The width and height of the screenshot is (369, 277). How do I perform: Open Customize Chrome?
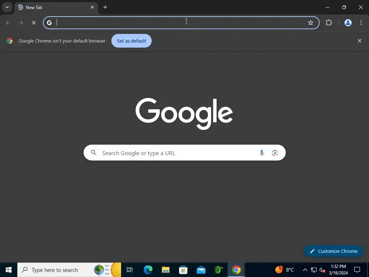point(333,251)
